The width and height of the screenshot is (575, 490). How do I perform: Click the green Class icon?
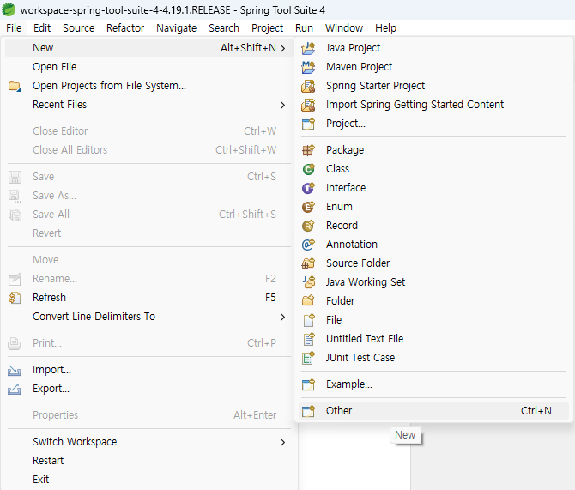click(308, 169)
